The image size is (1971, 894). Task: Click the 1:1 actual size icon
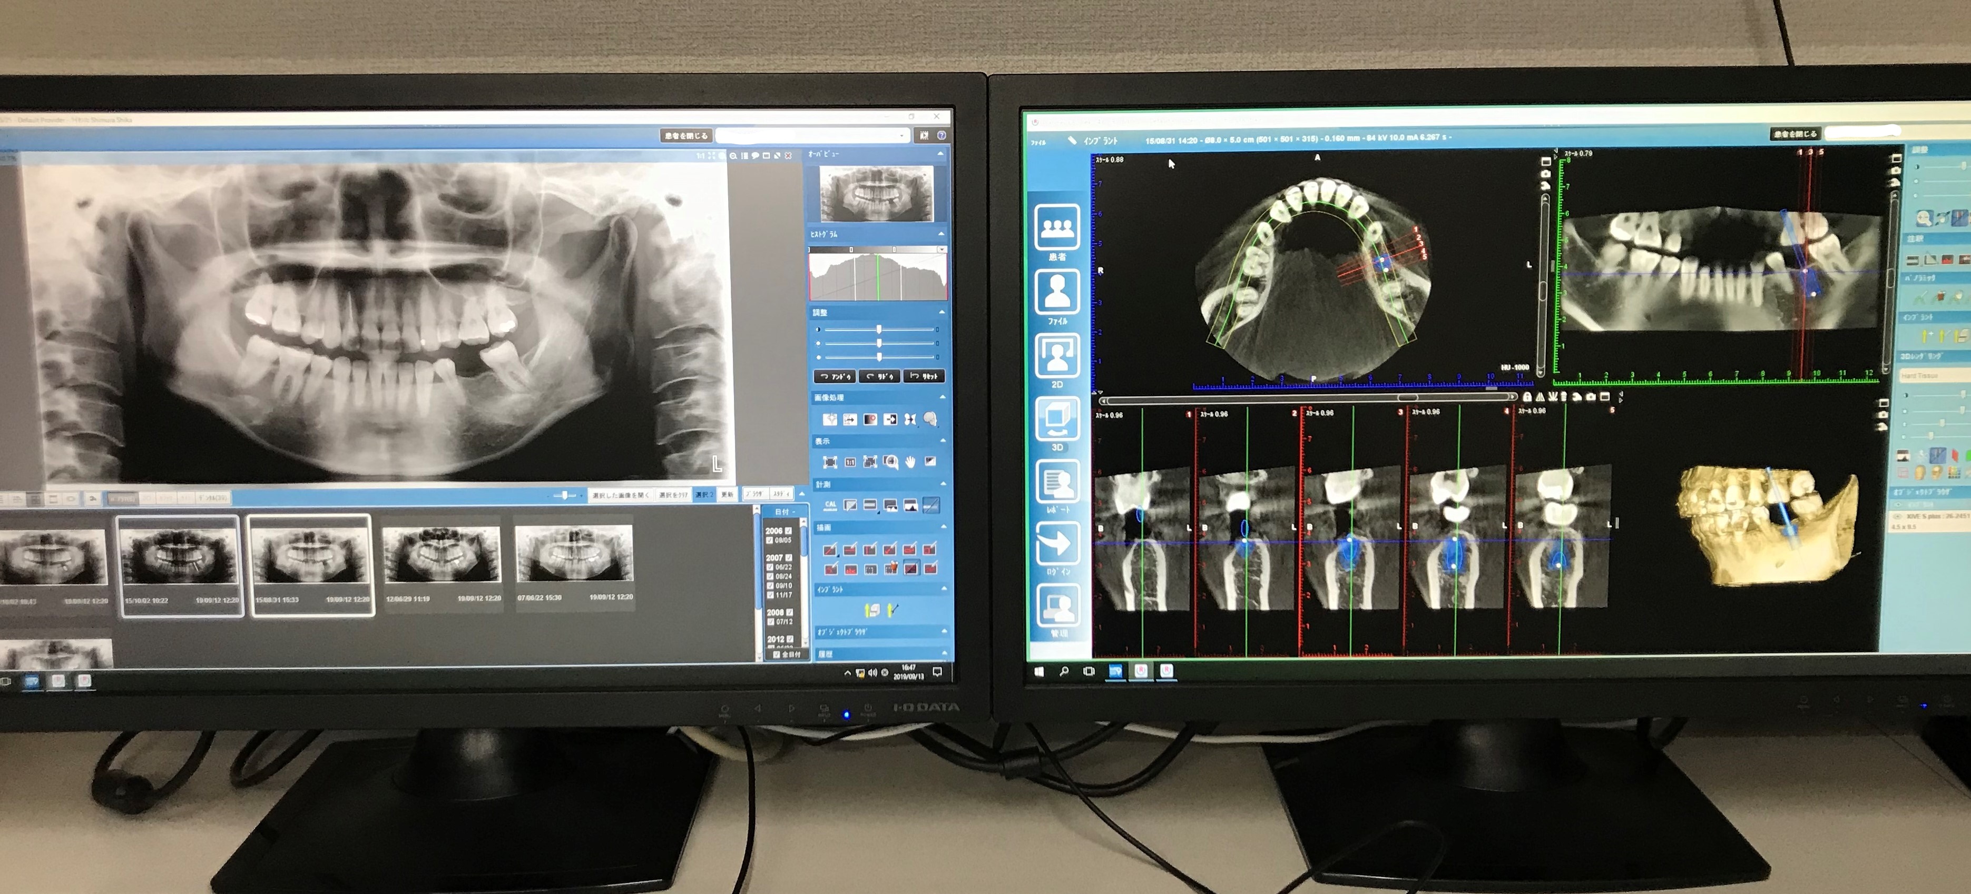click(850, 462)
